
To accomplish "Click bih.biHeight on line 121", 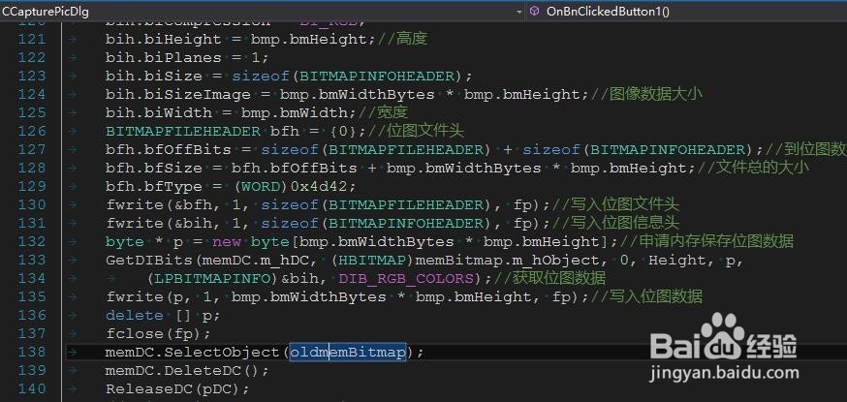I will tap(164, 40).
